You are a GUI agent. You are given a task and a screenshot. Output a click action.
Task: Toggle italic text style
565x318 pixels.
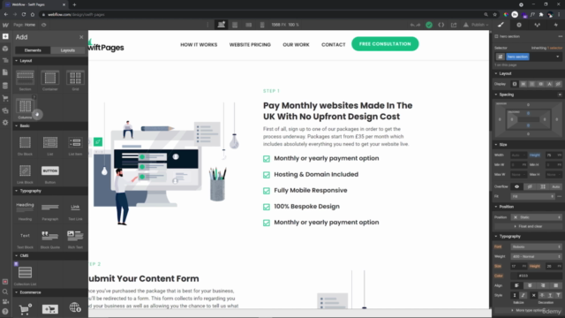(523, 295)
